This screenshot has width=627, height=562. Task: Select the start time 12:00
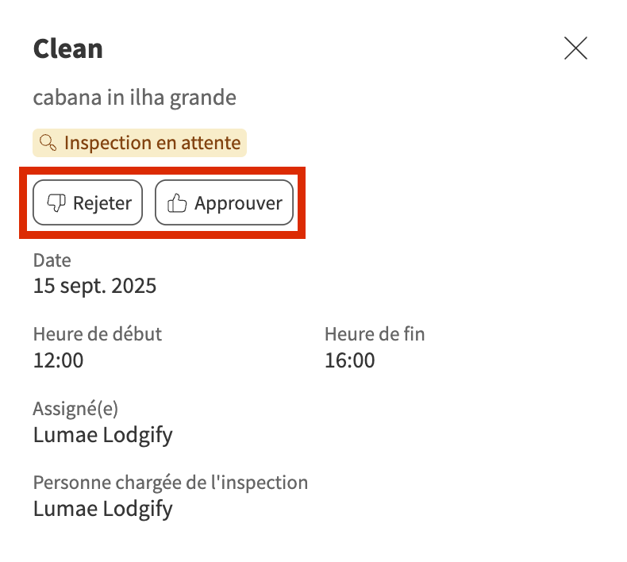pos(58,360)
